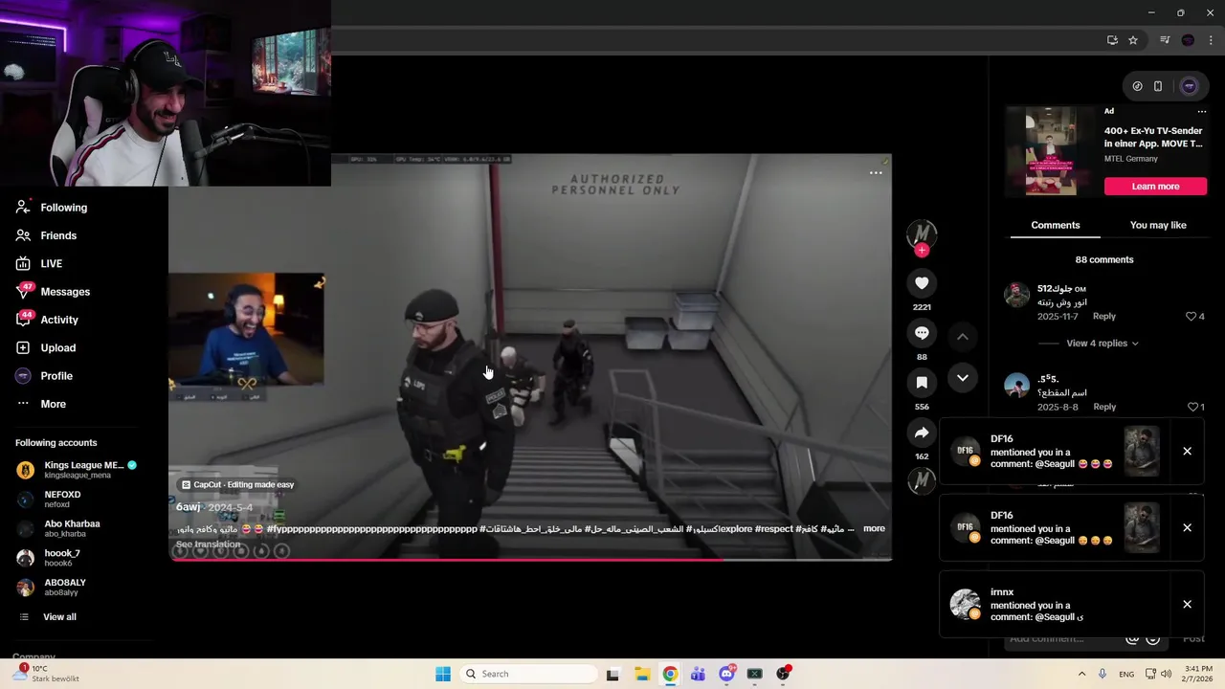1225x689 pixels.
Task: Show hidden system tray icons
Action: click(1081, 674)
